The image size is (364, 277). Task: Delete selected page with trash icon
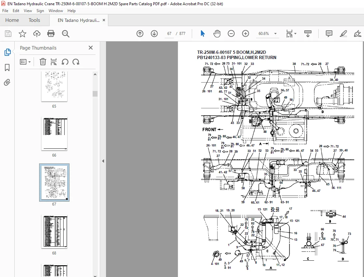coord(43,62)
